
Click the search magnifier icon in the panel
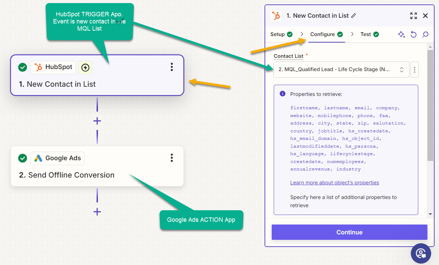point(425,34)
